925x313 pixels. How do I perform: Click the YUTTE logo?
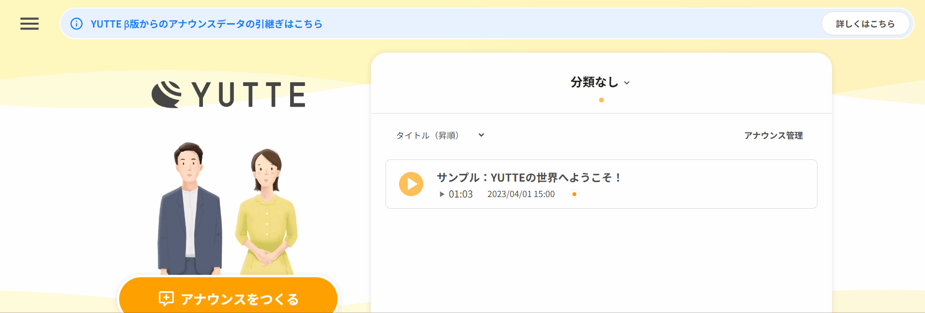229,94
